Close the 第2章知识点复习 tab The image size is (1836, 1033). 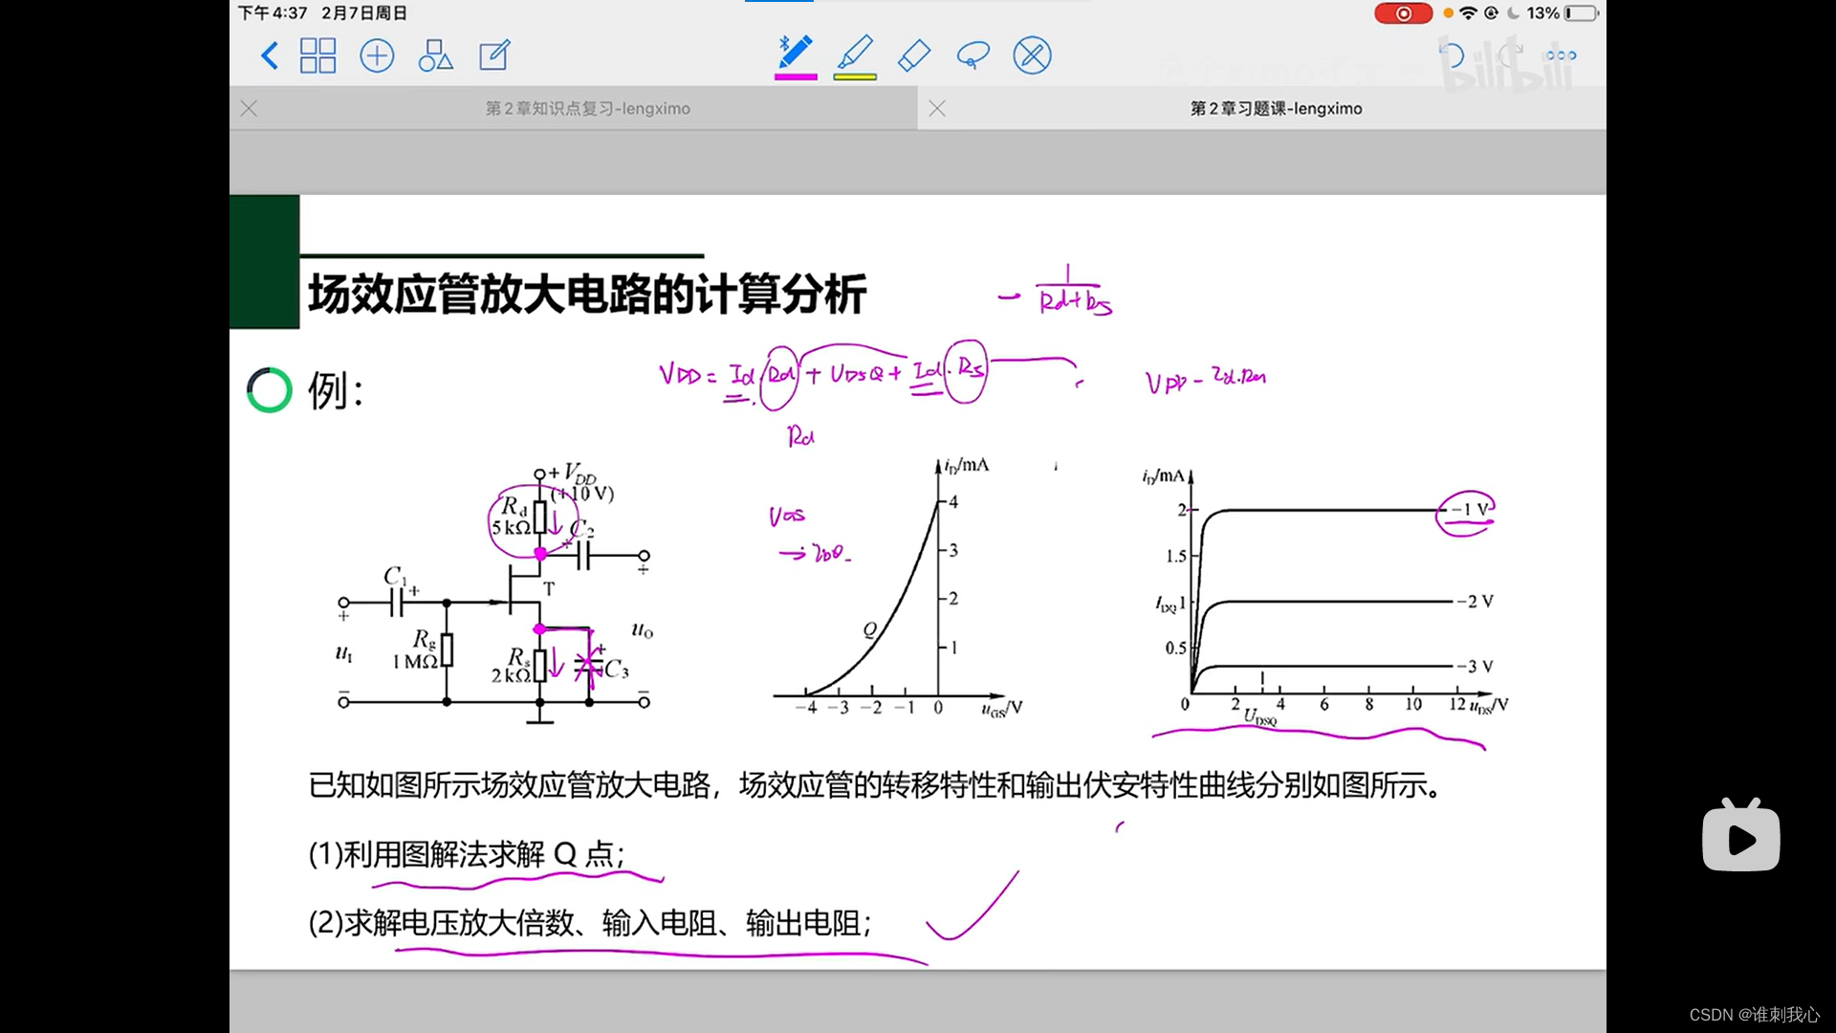click(x=249, y=109)
